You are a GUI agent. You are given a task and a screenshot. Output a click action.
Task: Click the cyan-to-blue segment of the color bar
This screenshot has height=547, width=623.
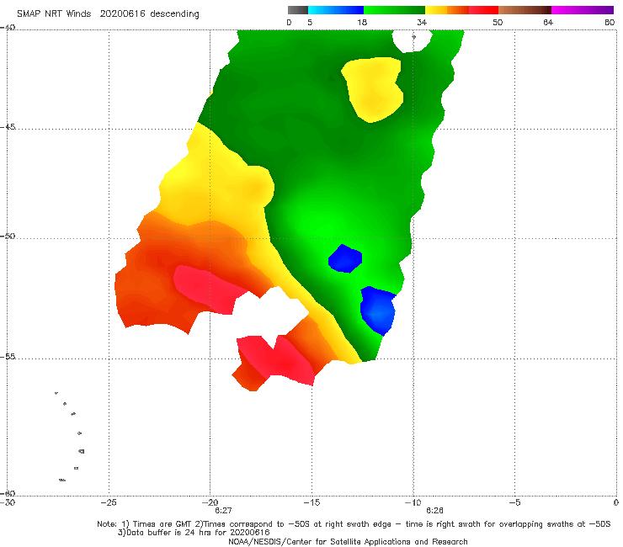click(x=336, y=10)
